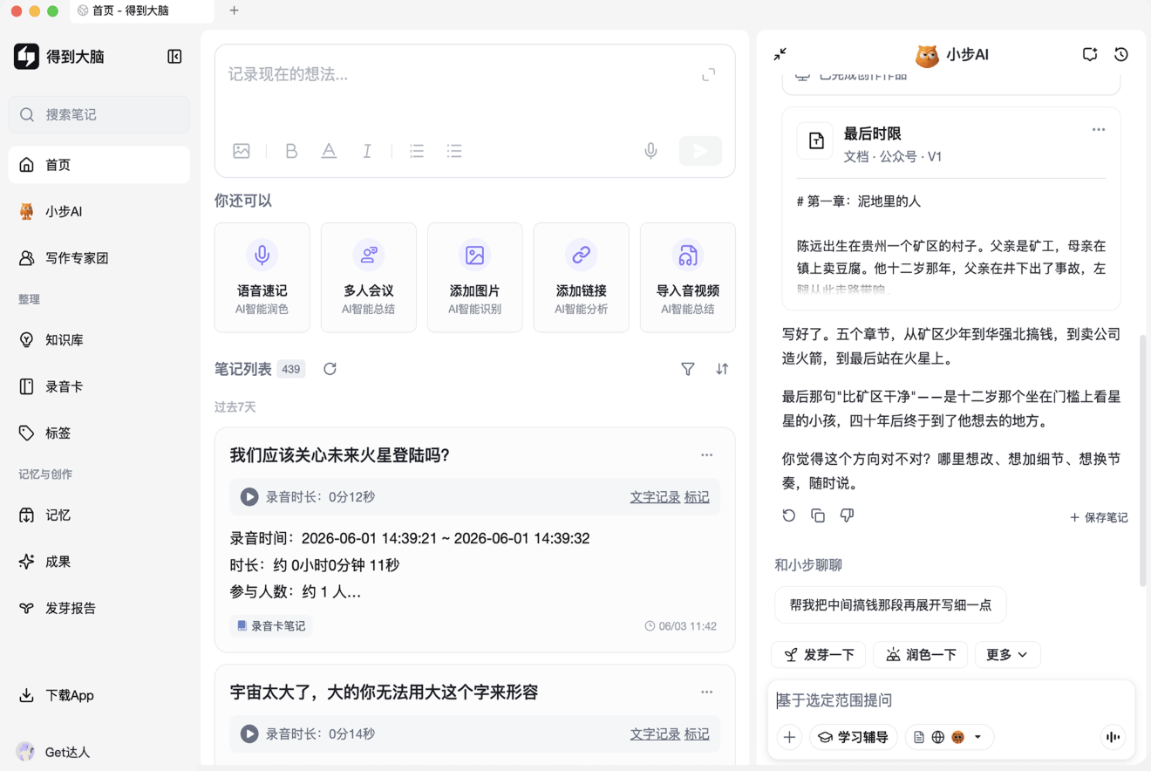Viewport: 1151px width, 771px height.
Task: Insert an image via editor toolbar
Action: [242, 151]
